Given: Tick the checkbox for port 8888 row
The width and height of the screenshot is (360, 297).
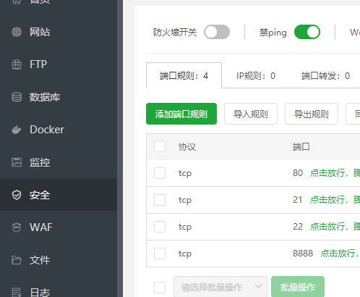Looking at the screenshot, I should [x=160, y=254].
